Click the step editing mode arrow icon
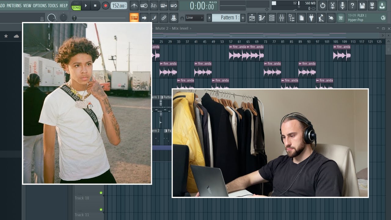Image resolution: width=391 pixels, height=220 pixels. click(x=144, y=18)
